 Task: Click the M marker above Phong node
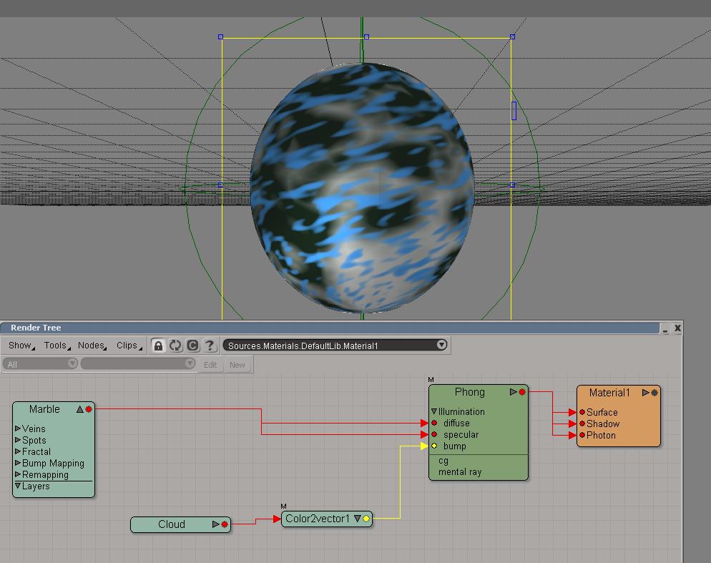pyautogui.click(x=431, y=380)
